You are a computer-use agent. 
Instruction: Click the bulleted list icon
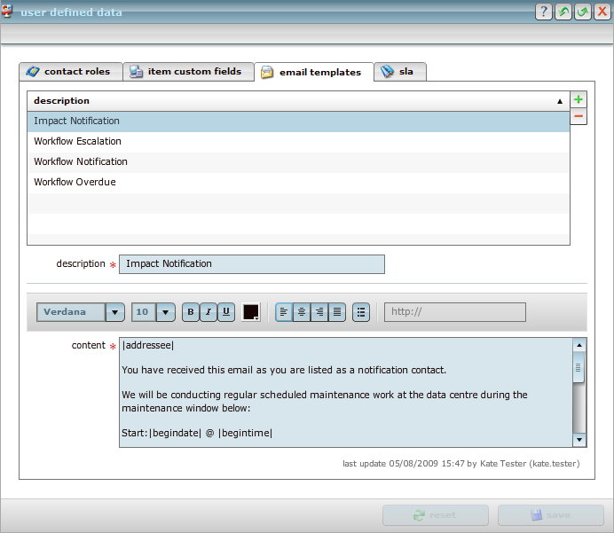pyautogui.click(x=361, y=312)
